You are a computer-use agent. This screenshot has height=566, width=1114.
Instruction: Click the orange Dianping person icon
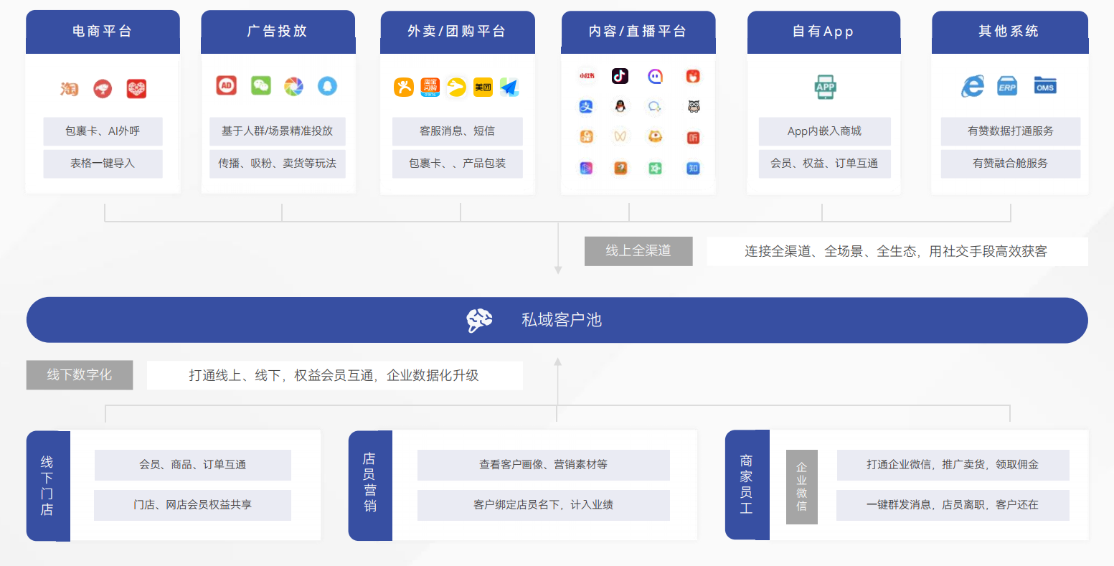click(404, 88)
